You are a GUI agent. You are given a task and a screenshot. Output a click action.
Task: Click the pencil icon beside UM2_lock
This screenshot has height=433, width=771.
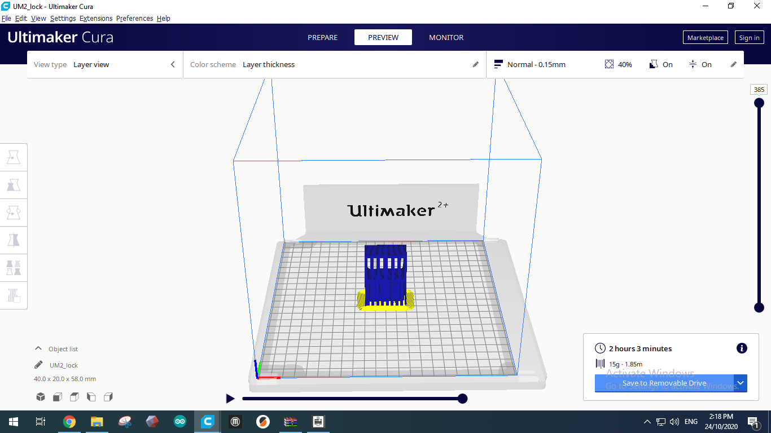pyautogui.click(x=38, y=365)
